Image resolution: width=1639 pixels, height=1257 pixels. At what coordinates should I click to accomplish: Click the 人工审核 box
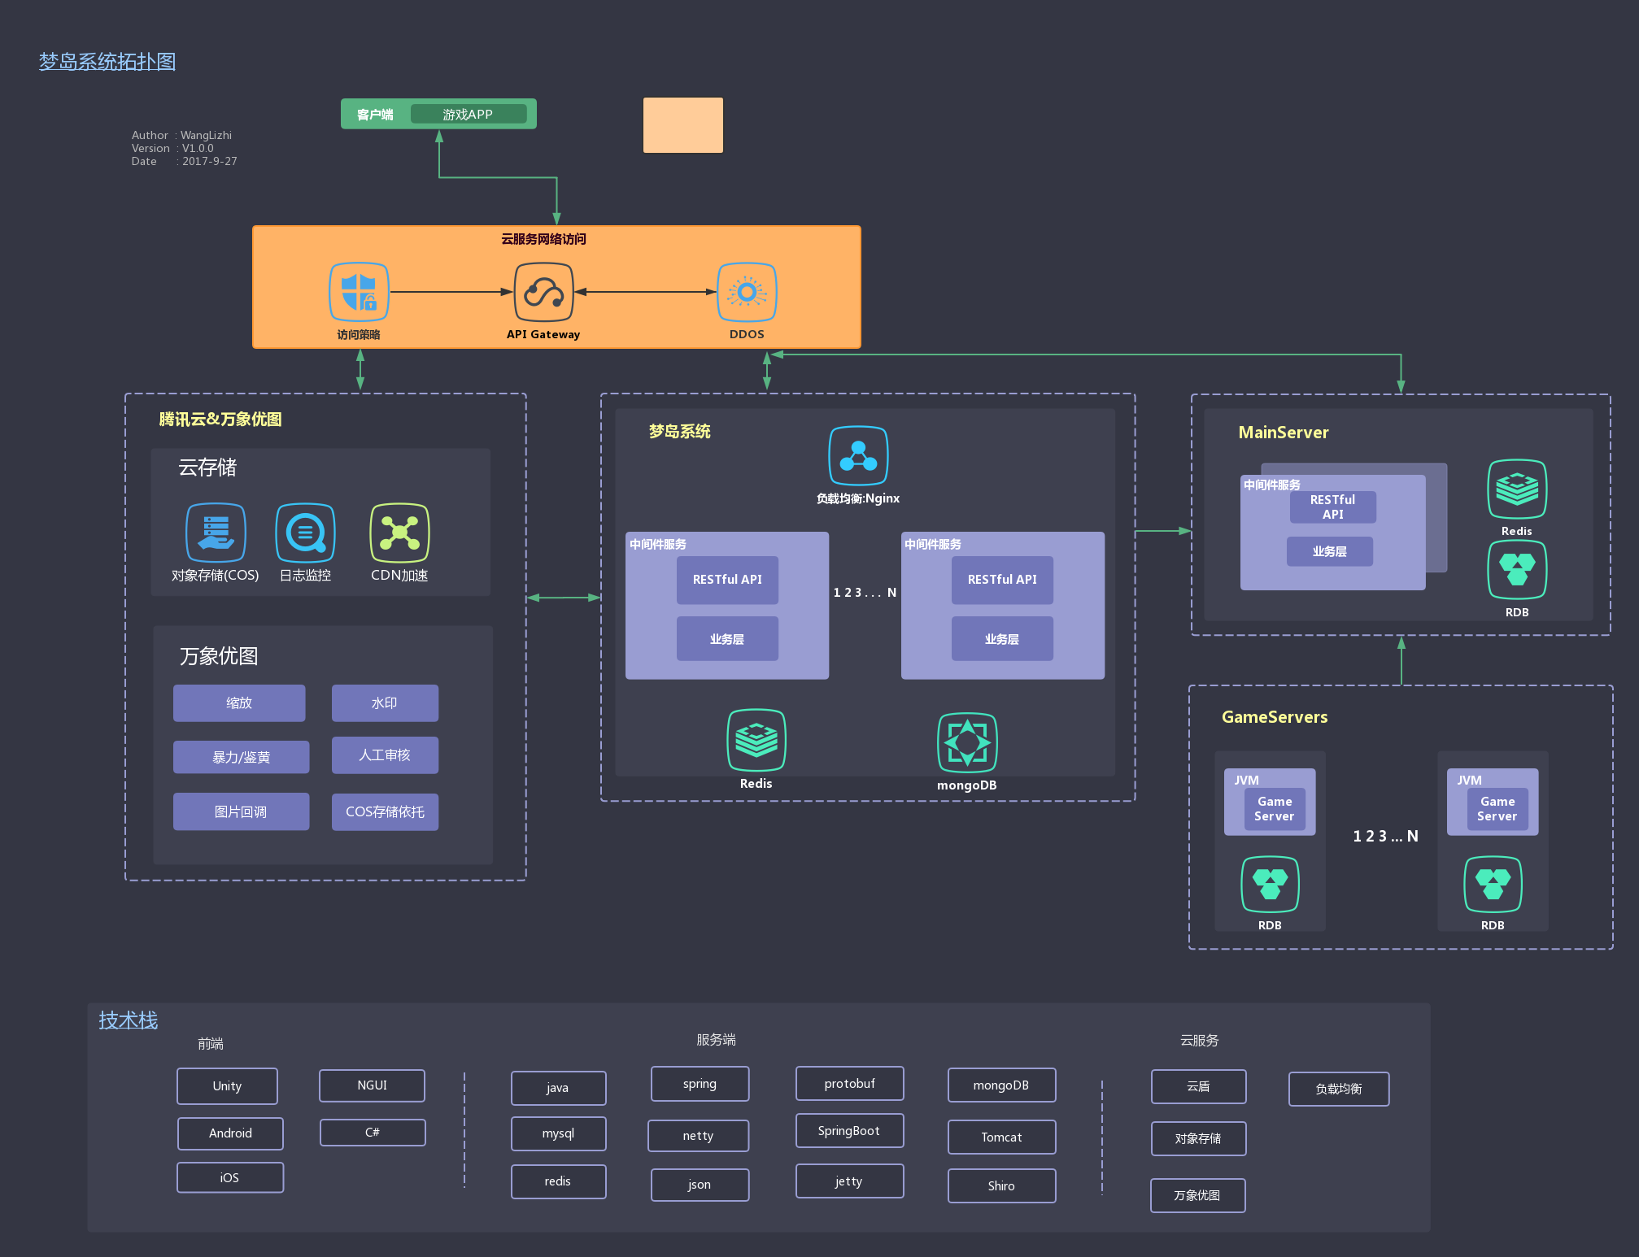click(x=385, y=755)
